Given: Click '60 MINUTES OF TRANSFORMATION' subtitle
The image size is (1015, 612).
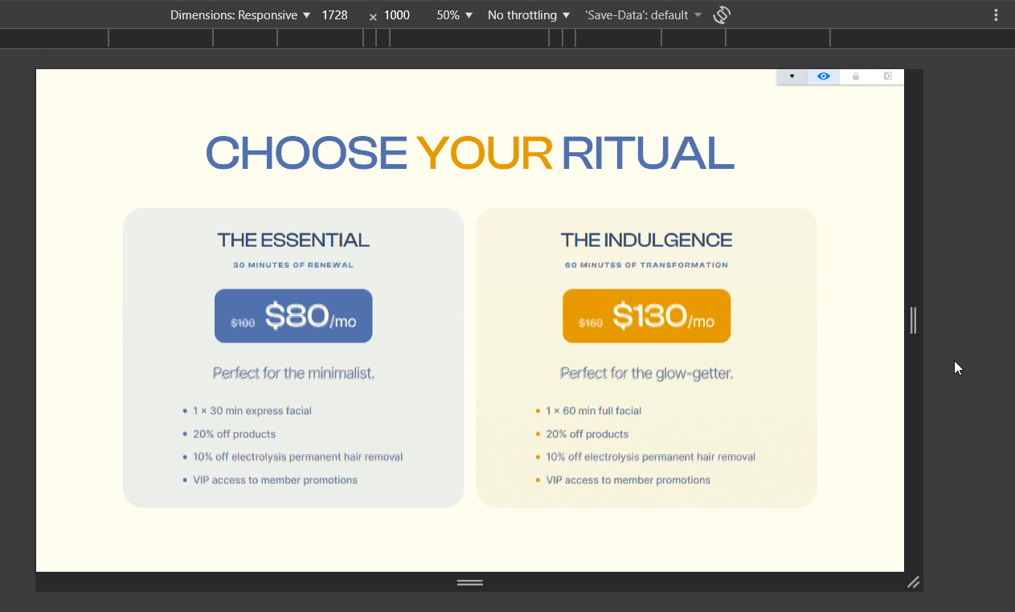Looking at the screenshot, I should (x=647, y=265).
